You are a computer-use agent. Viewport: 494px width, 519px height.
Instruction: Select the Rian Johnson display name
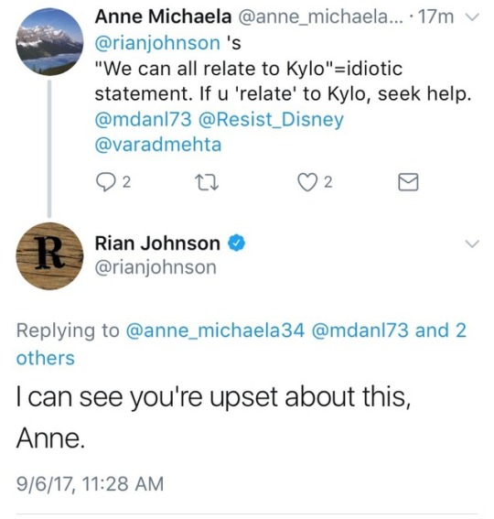[157, 243]
